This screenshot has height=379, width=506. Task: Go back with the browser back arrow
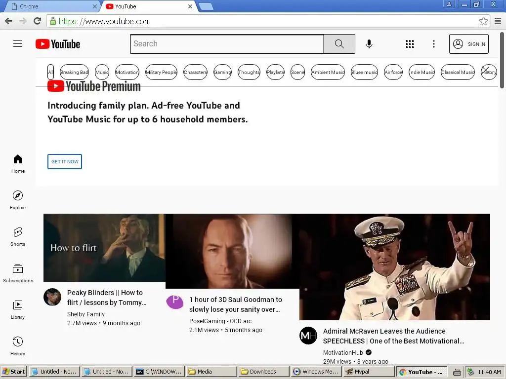(9, 21)
